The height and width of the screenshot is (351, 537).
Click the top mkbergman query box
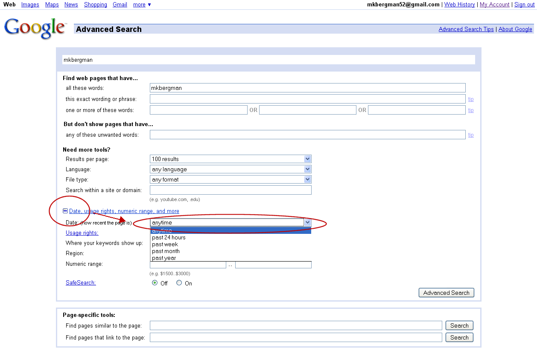[268, 60]
